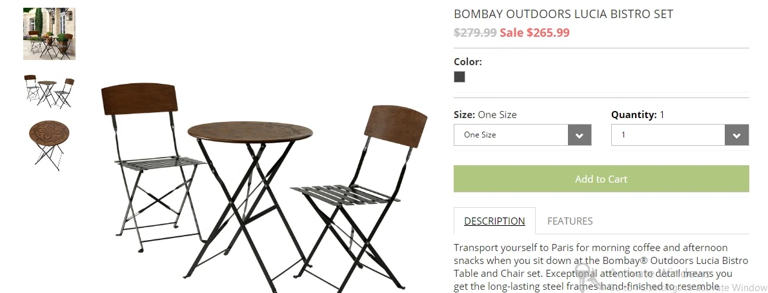Open the DESCRIPTION tab
Image resolution: width=768 pixels, height=293 pixels.
pos(495,221)
